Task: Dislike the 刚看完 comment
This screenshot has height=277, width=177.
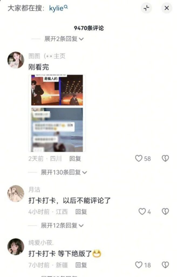Action: tap(165, 158)
